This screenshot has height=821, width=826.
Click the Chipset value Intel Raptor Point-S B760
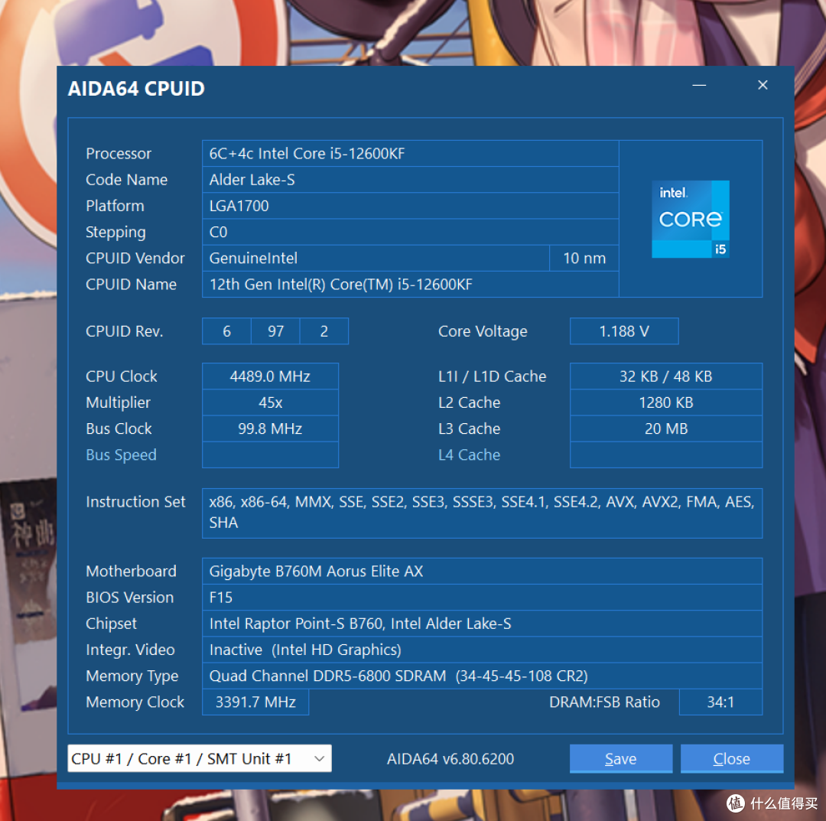pyautogui.click(x=482, y=624)
